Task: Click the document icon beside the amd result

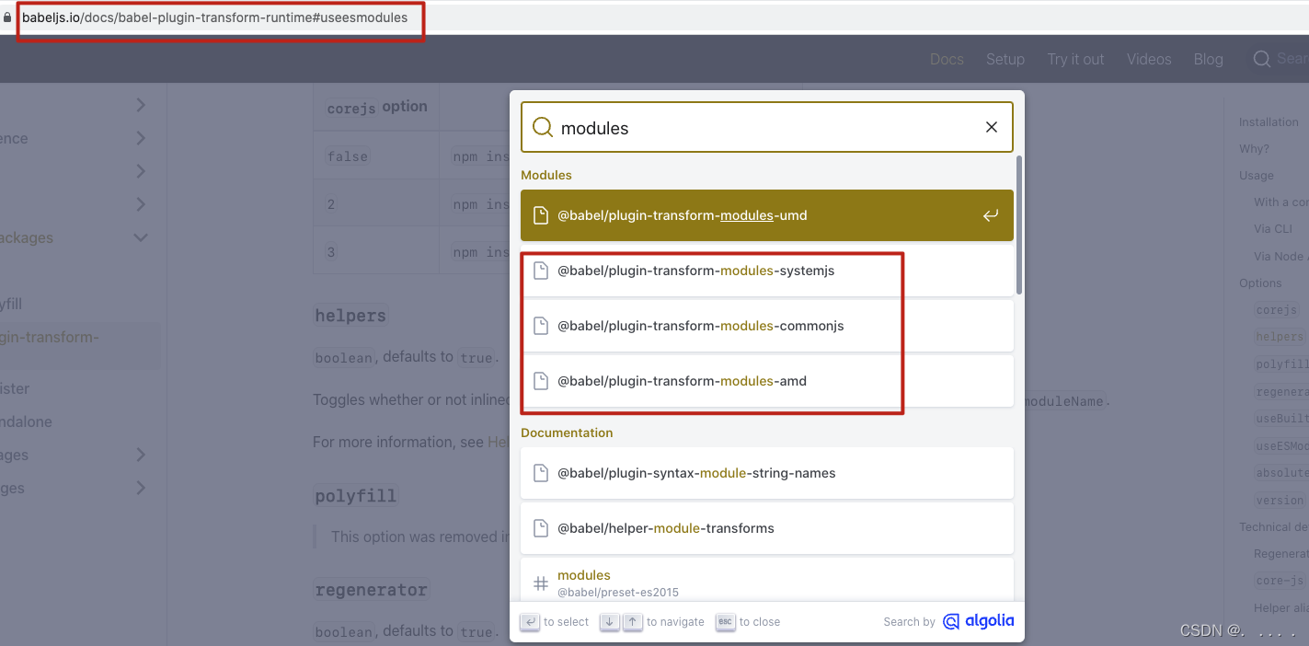Action: coord(541,381)
